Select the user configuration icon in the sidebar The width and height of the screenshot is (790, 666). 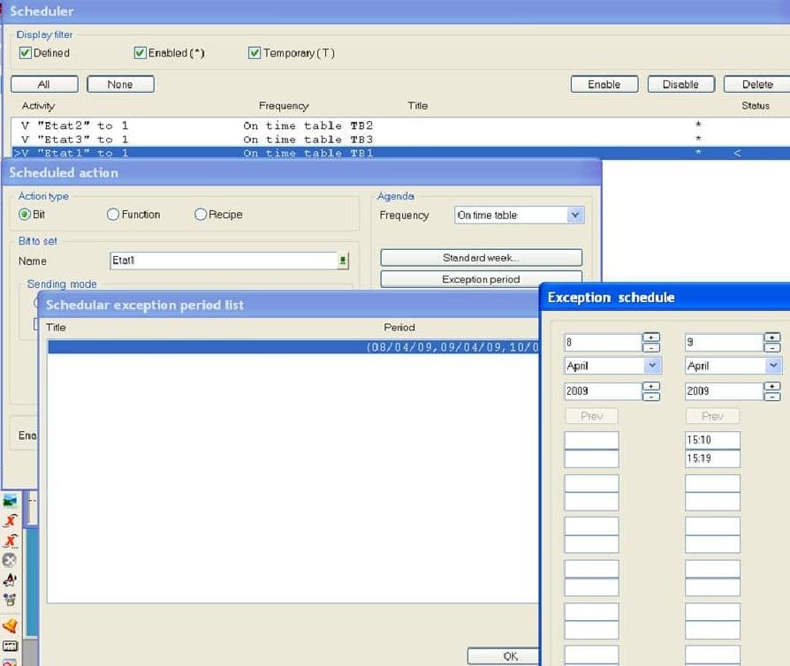(x=10, y=598)
